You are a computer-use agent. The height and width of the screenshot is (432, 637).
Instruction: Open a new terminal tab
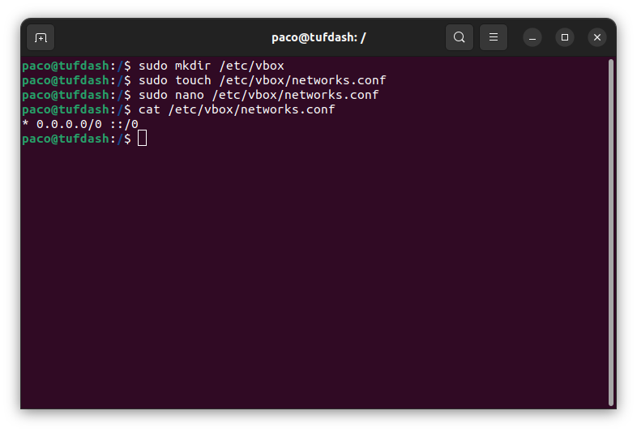pos(41,38)
